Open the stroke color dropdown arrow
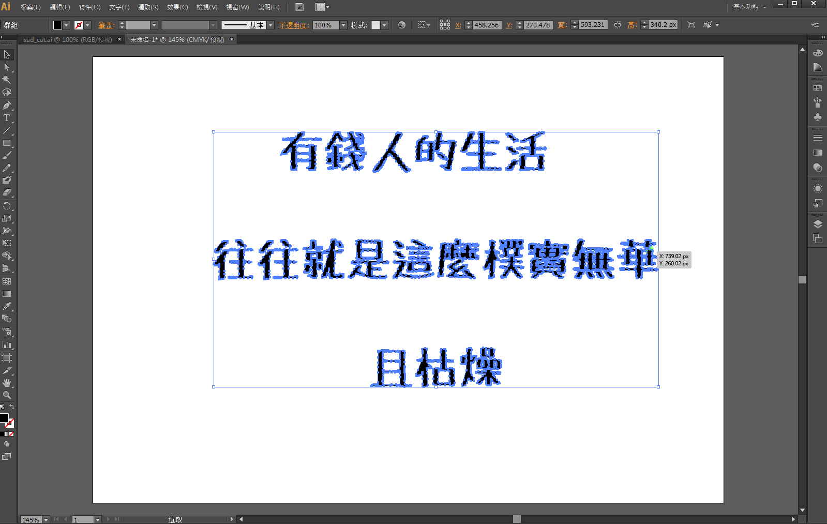 point(88,25)
